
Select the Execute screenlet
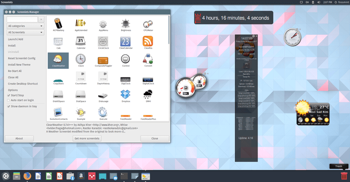click(103, 114)
